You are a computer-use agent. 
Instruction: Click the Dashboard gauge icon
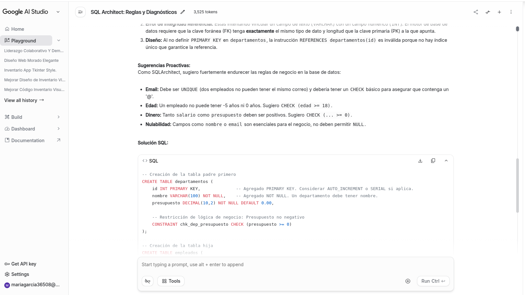[x=7, y=129]
